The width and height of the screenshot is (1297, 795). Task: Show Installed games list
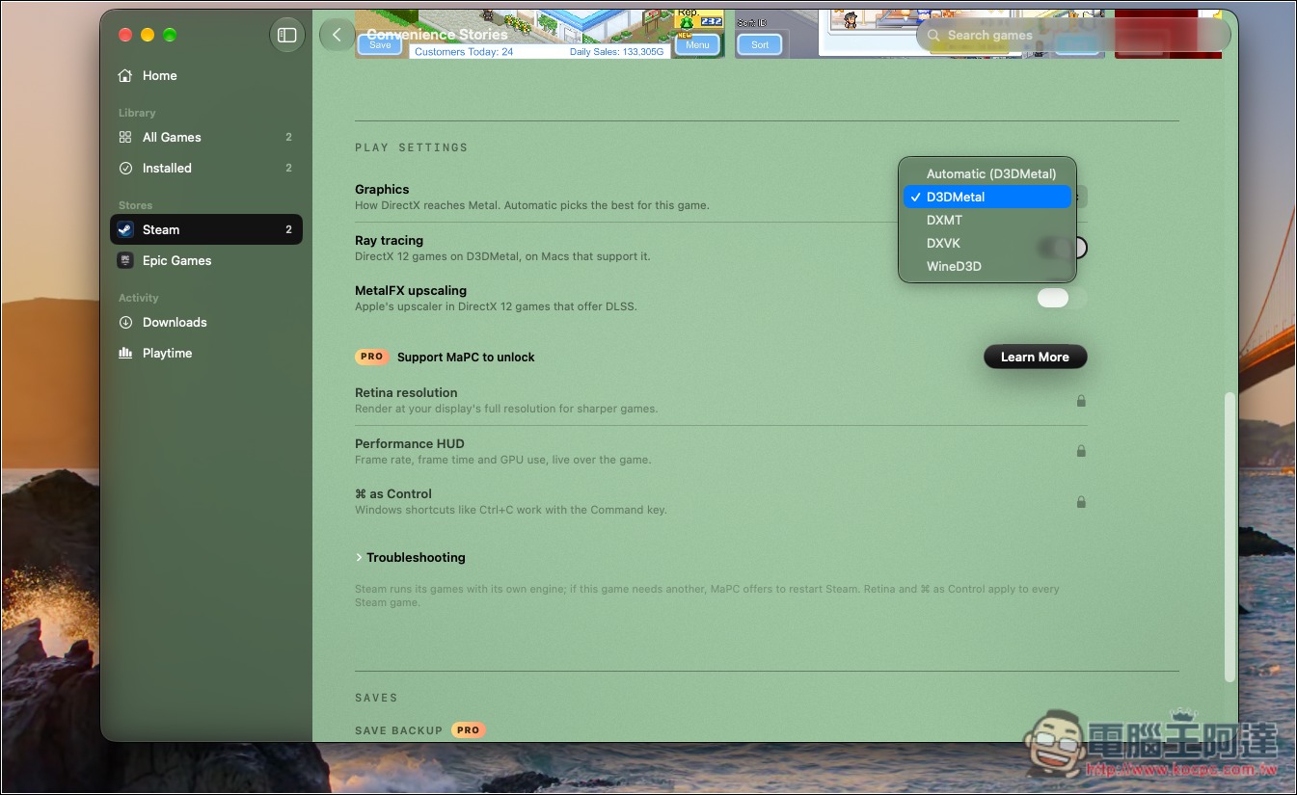(x=206, y=168)
